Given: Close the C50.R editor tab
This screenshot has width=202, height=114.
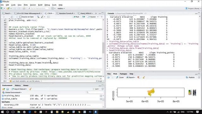Looking at the screenshot, I should [x=53, y=13].
